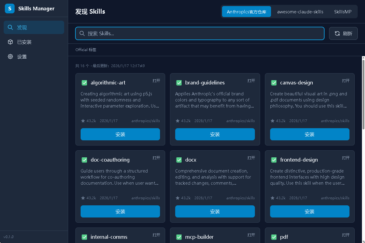365x243 pixels.
Task: Toggle the brand-guidelines checkbox
Action: point(179,83)
